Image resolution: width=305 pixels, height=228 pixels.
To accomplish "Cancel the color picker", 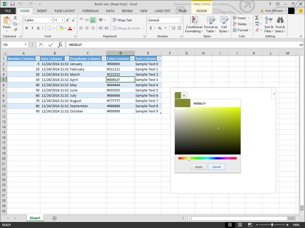I will [x=216, y=167].
